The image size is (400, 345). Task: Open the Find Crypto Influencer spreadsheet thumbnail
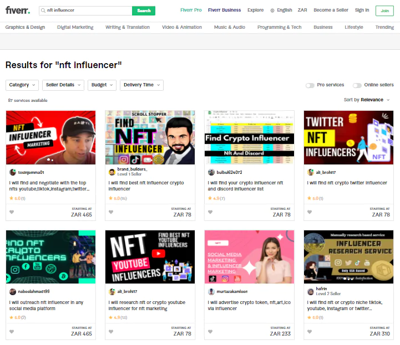tap(249, 137)
